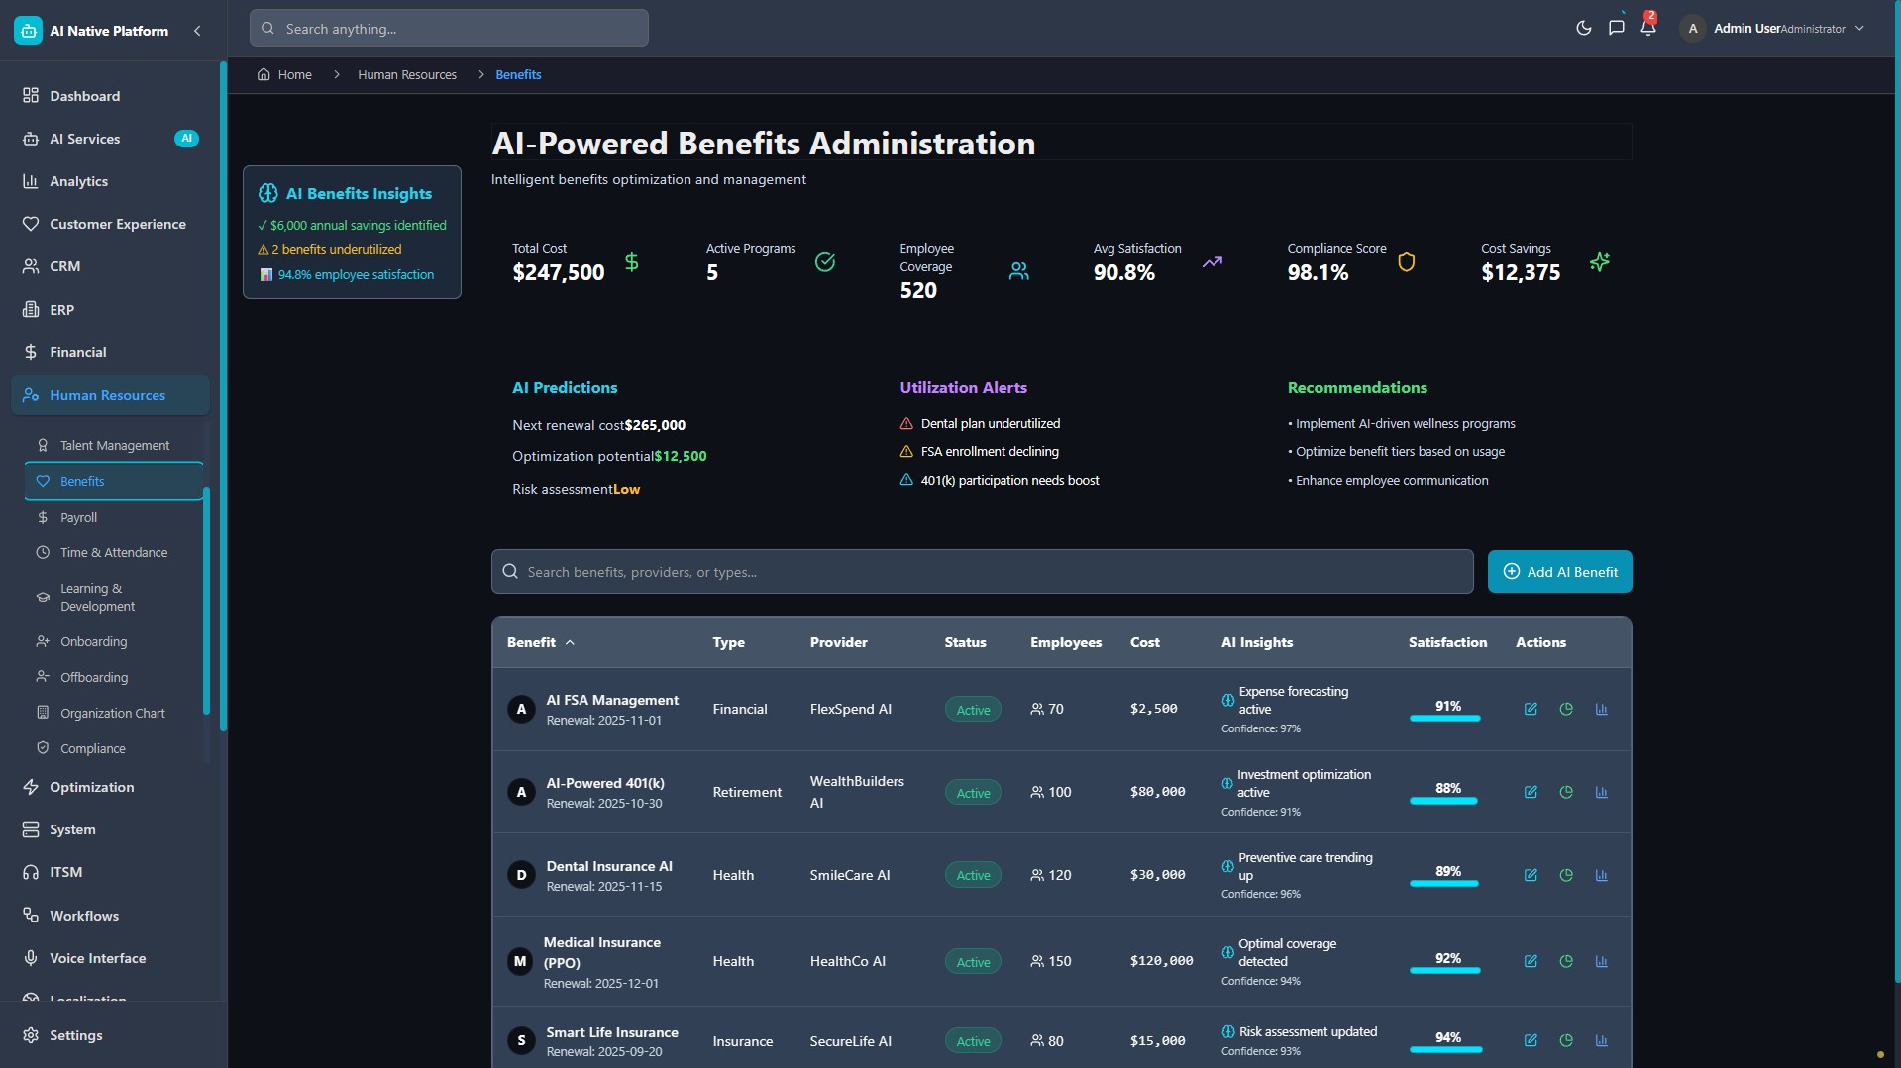Viewport: 1901px width, 1068px height.
Task: Click Compliance Score shield icon
Action: coord(1406,262)
